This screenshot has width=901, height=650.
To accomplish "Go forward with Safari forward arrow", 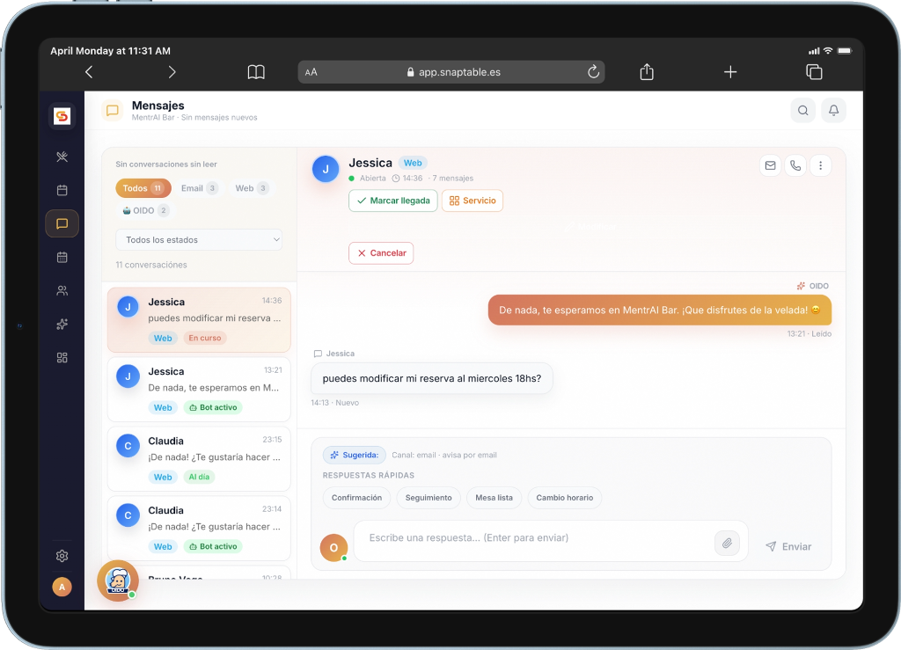I will (x=172, y=72).
